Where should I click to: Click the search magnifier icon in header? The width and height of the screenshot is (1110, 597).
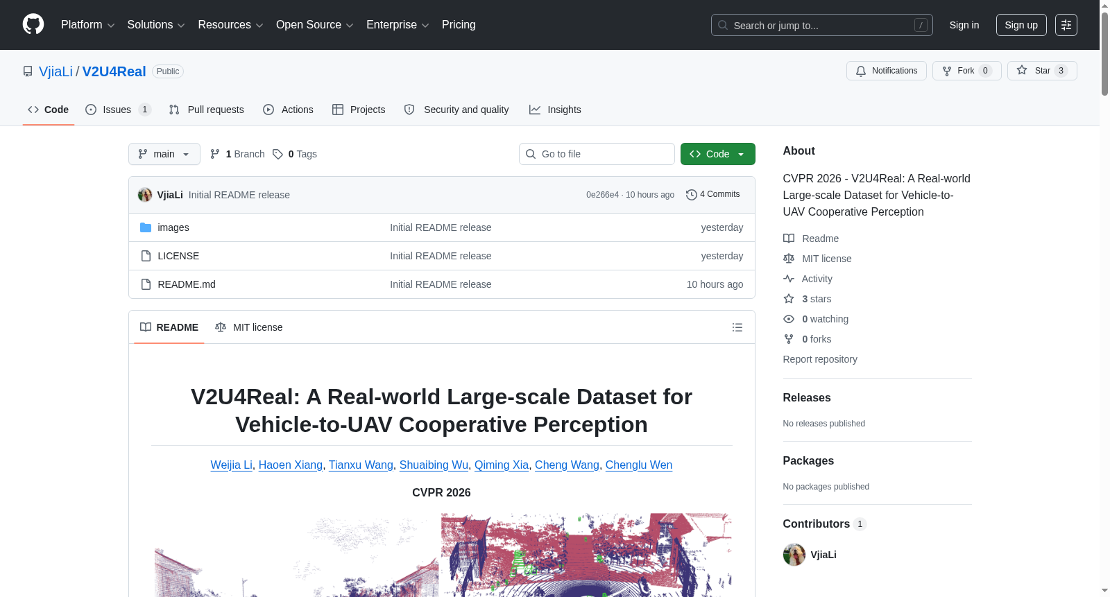(723, 25)
